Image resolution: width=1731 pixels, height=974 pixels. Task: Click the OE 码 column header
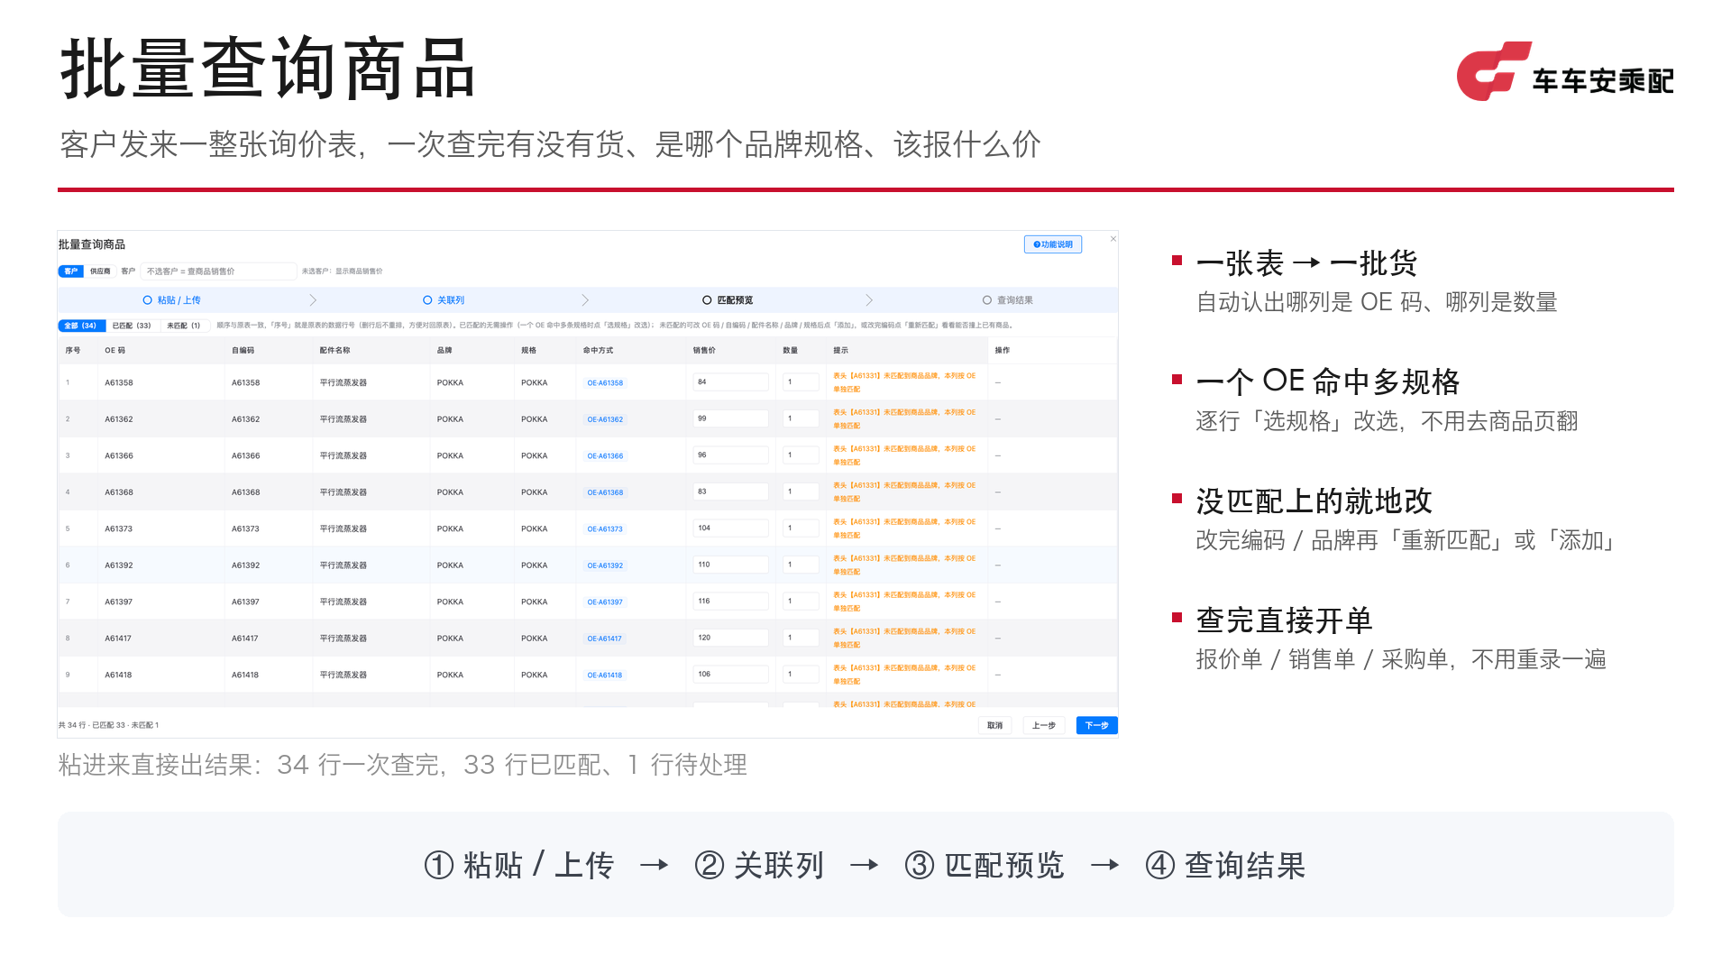115,351
